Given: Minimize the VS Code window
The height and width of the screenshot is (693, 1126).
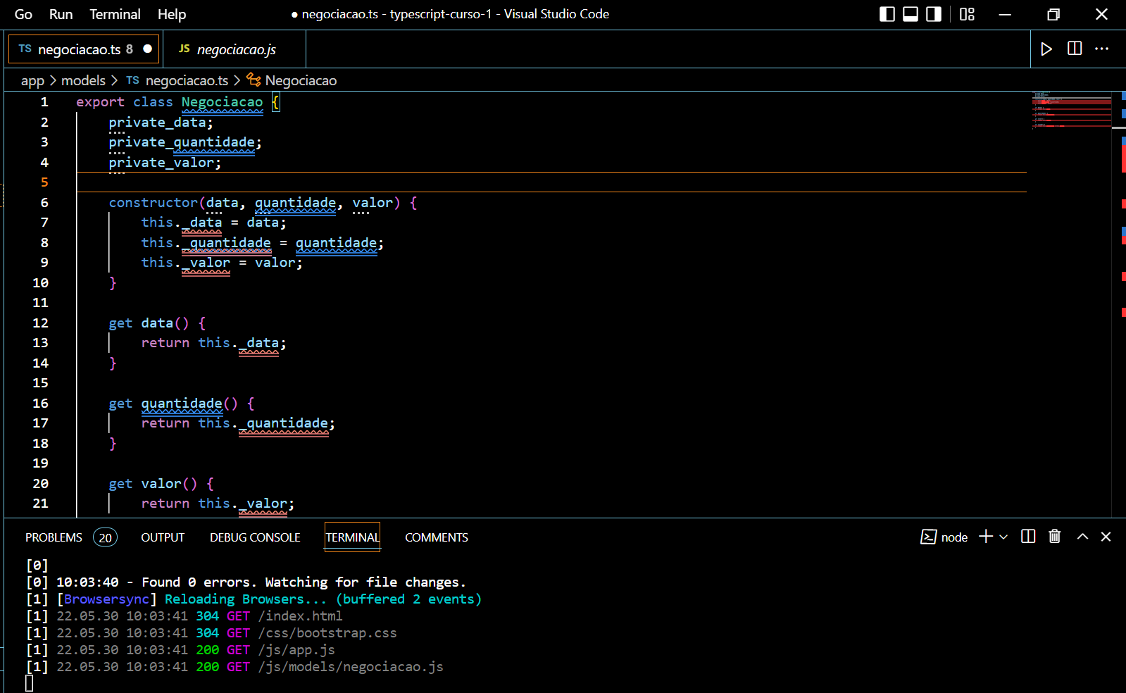Looking at the screenshot, I should coord(1005,14).
